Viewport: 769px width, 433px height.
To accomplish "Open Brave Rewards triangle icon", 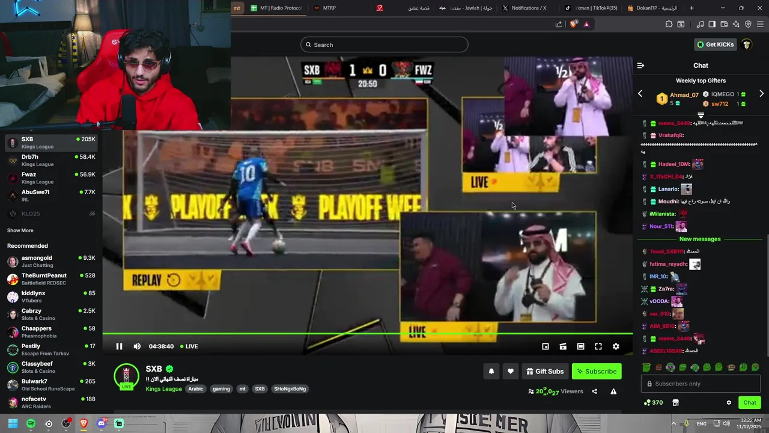I will tap(586, 24).
